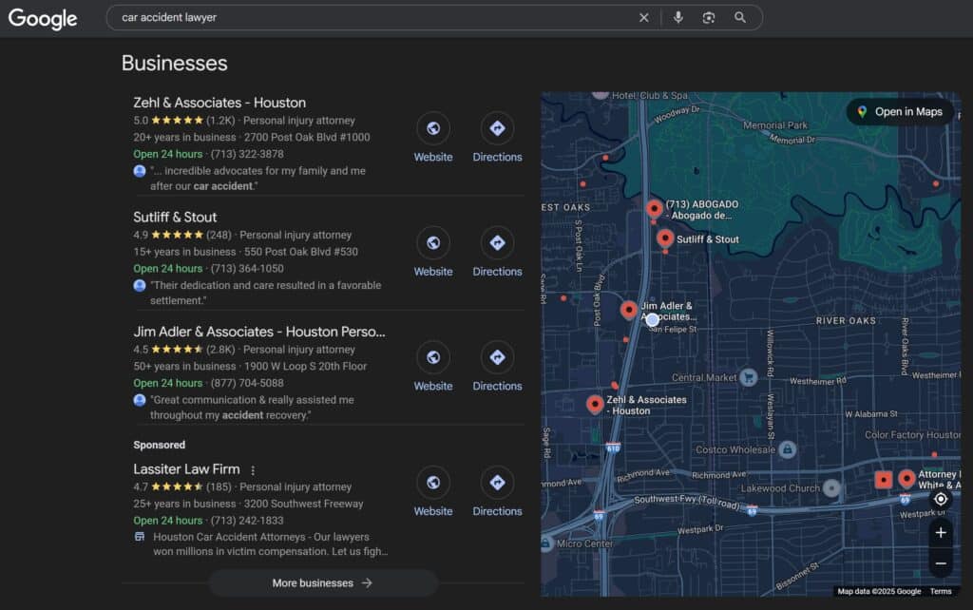Open Zehl & Associates Website globe icon
This screenshot has height=610, width=973.
[x=433, y=128]
